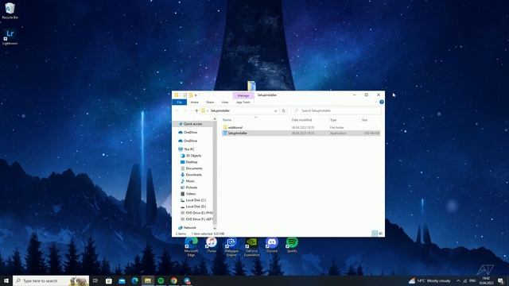
Task: Open Pictures in navigation pane
Action: (189, 187)
